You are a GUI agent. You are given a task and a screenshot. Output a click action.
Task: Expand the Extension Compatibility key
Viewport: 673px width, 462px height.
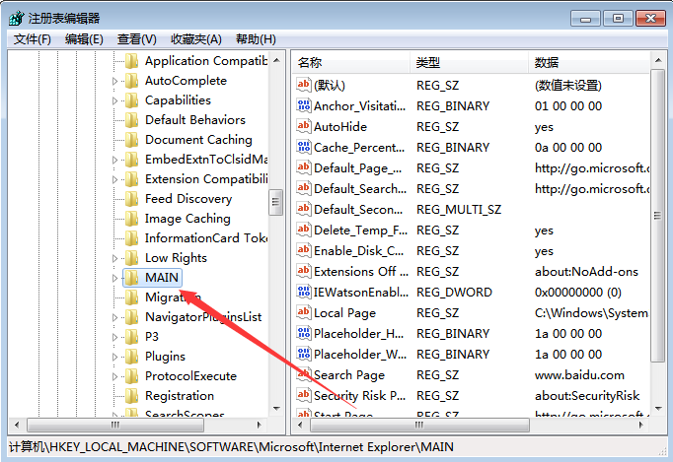(x=114, y=179)
